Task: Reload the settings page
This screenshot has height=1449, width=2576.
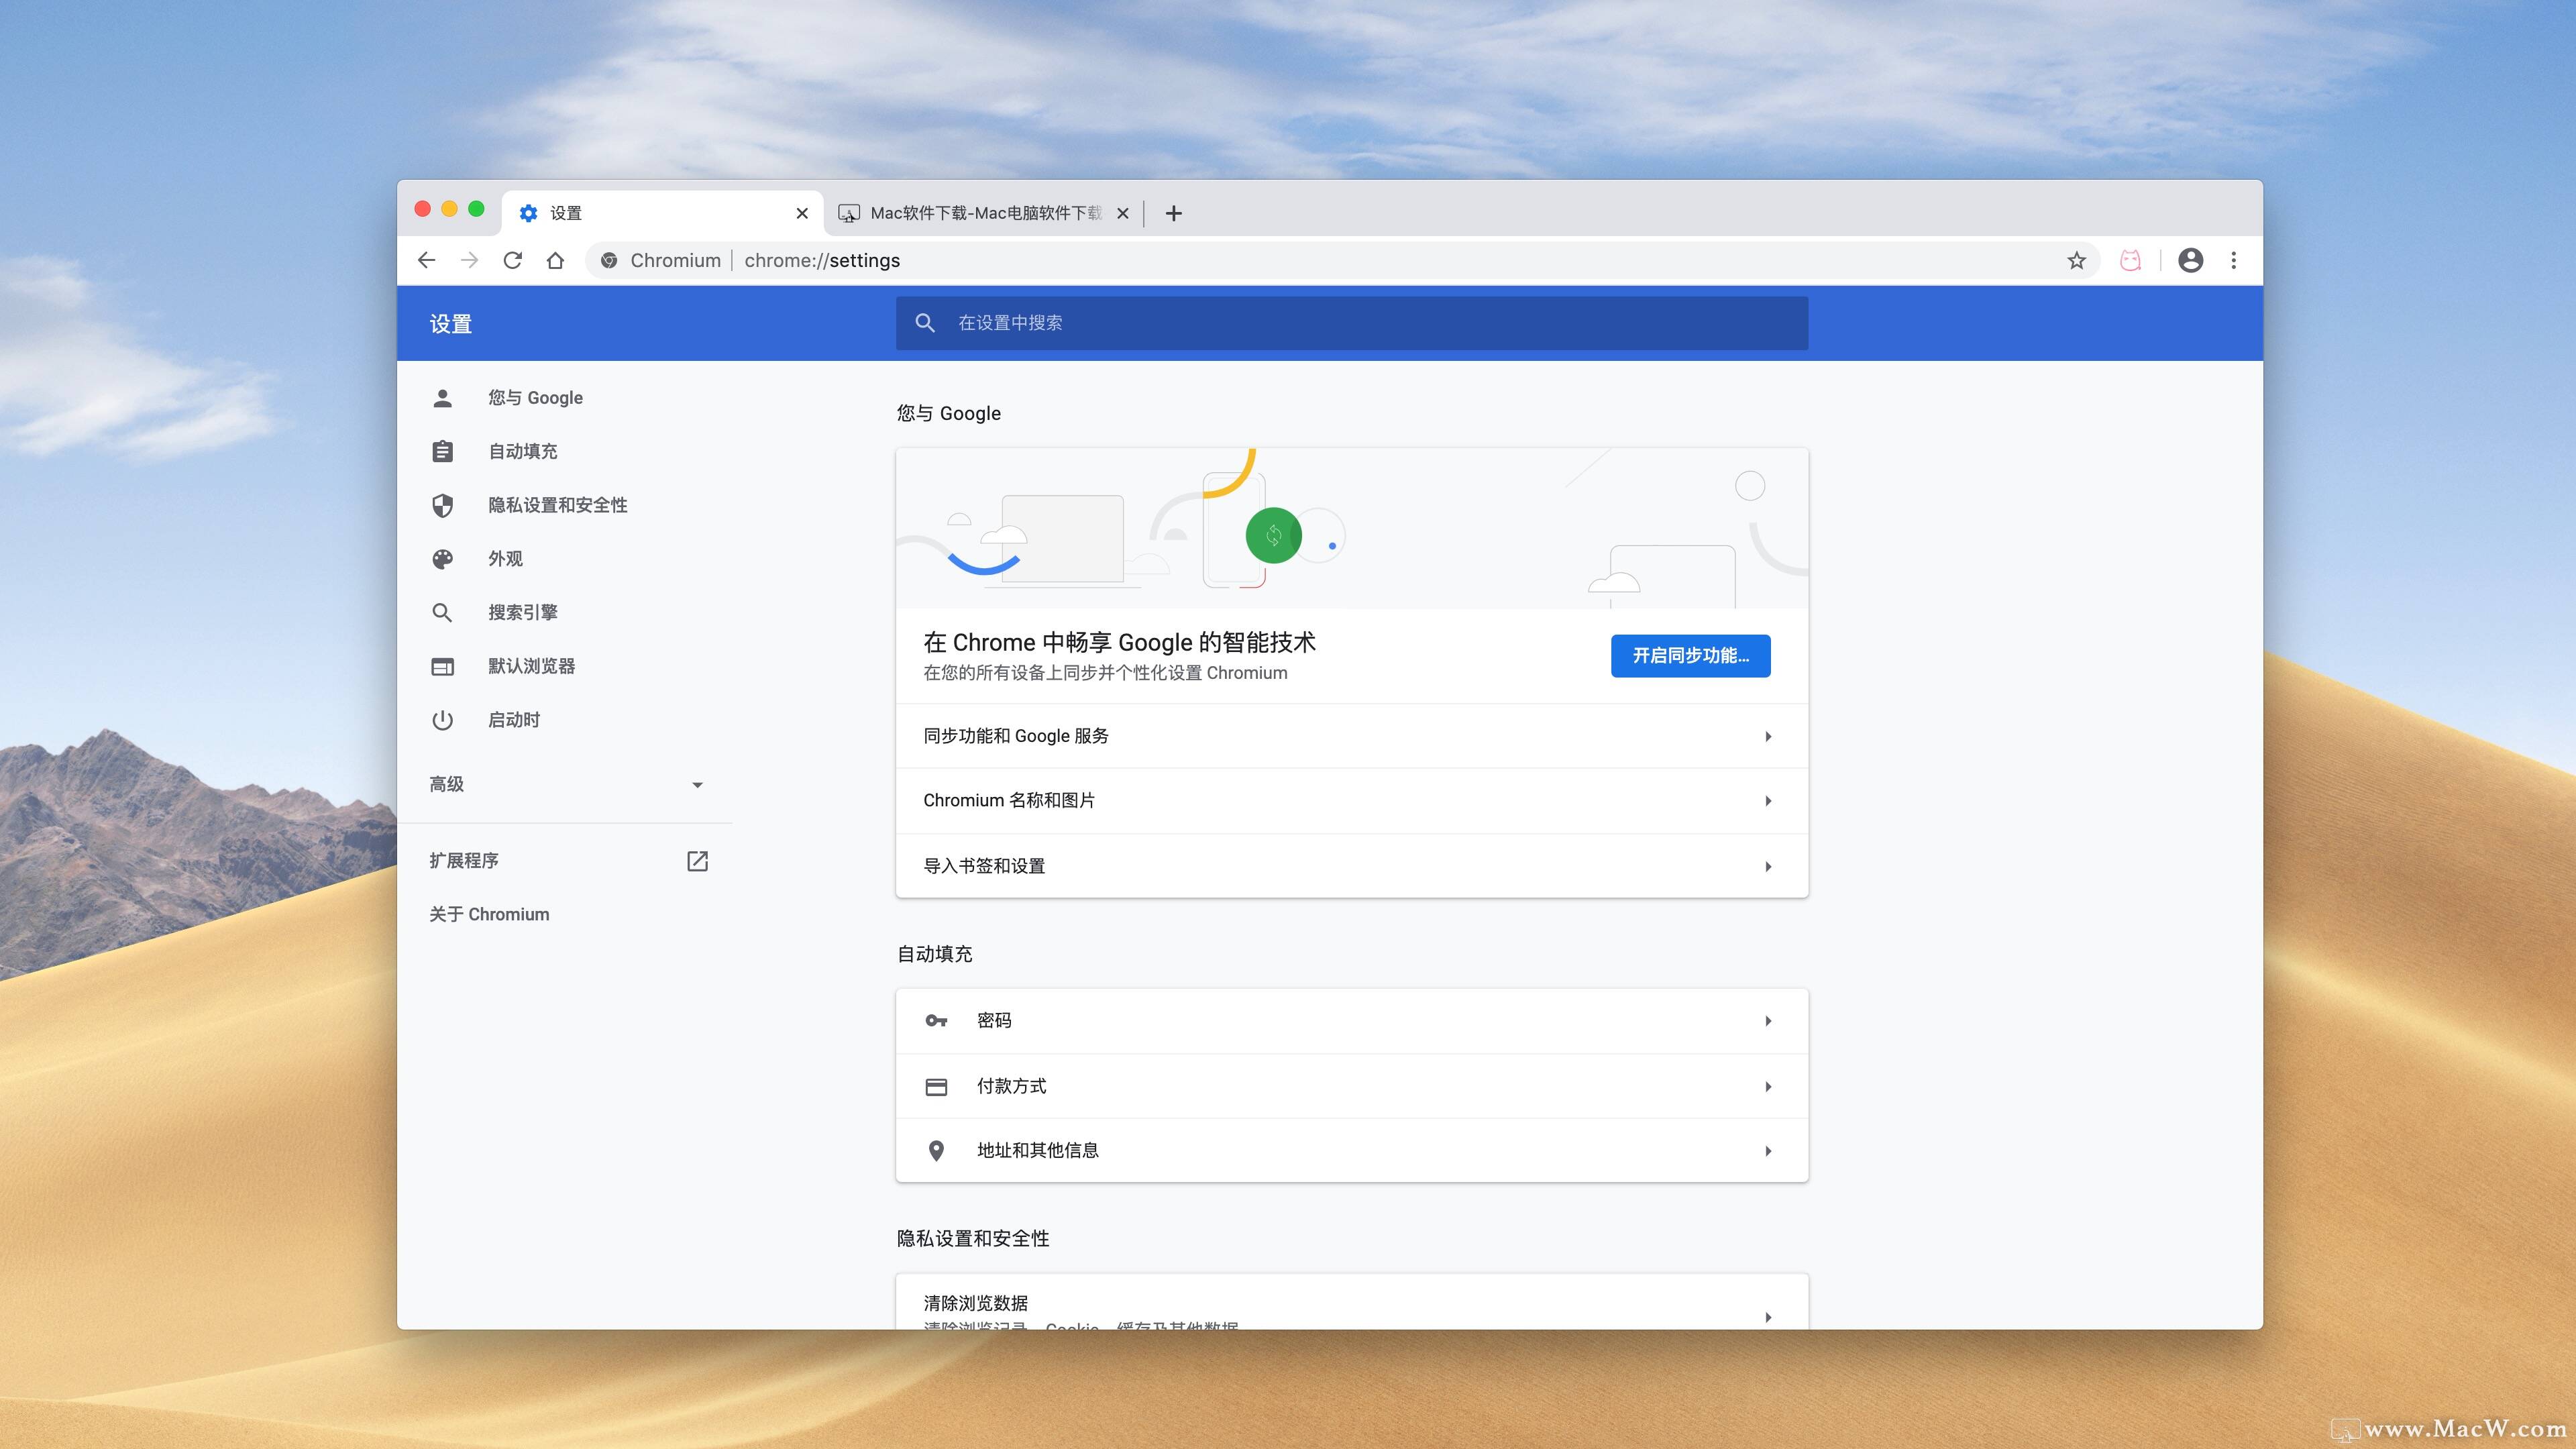Action: (x=512, y=260)
